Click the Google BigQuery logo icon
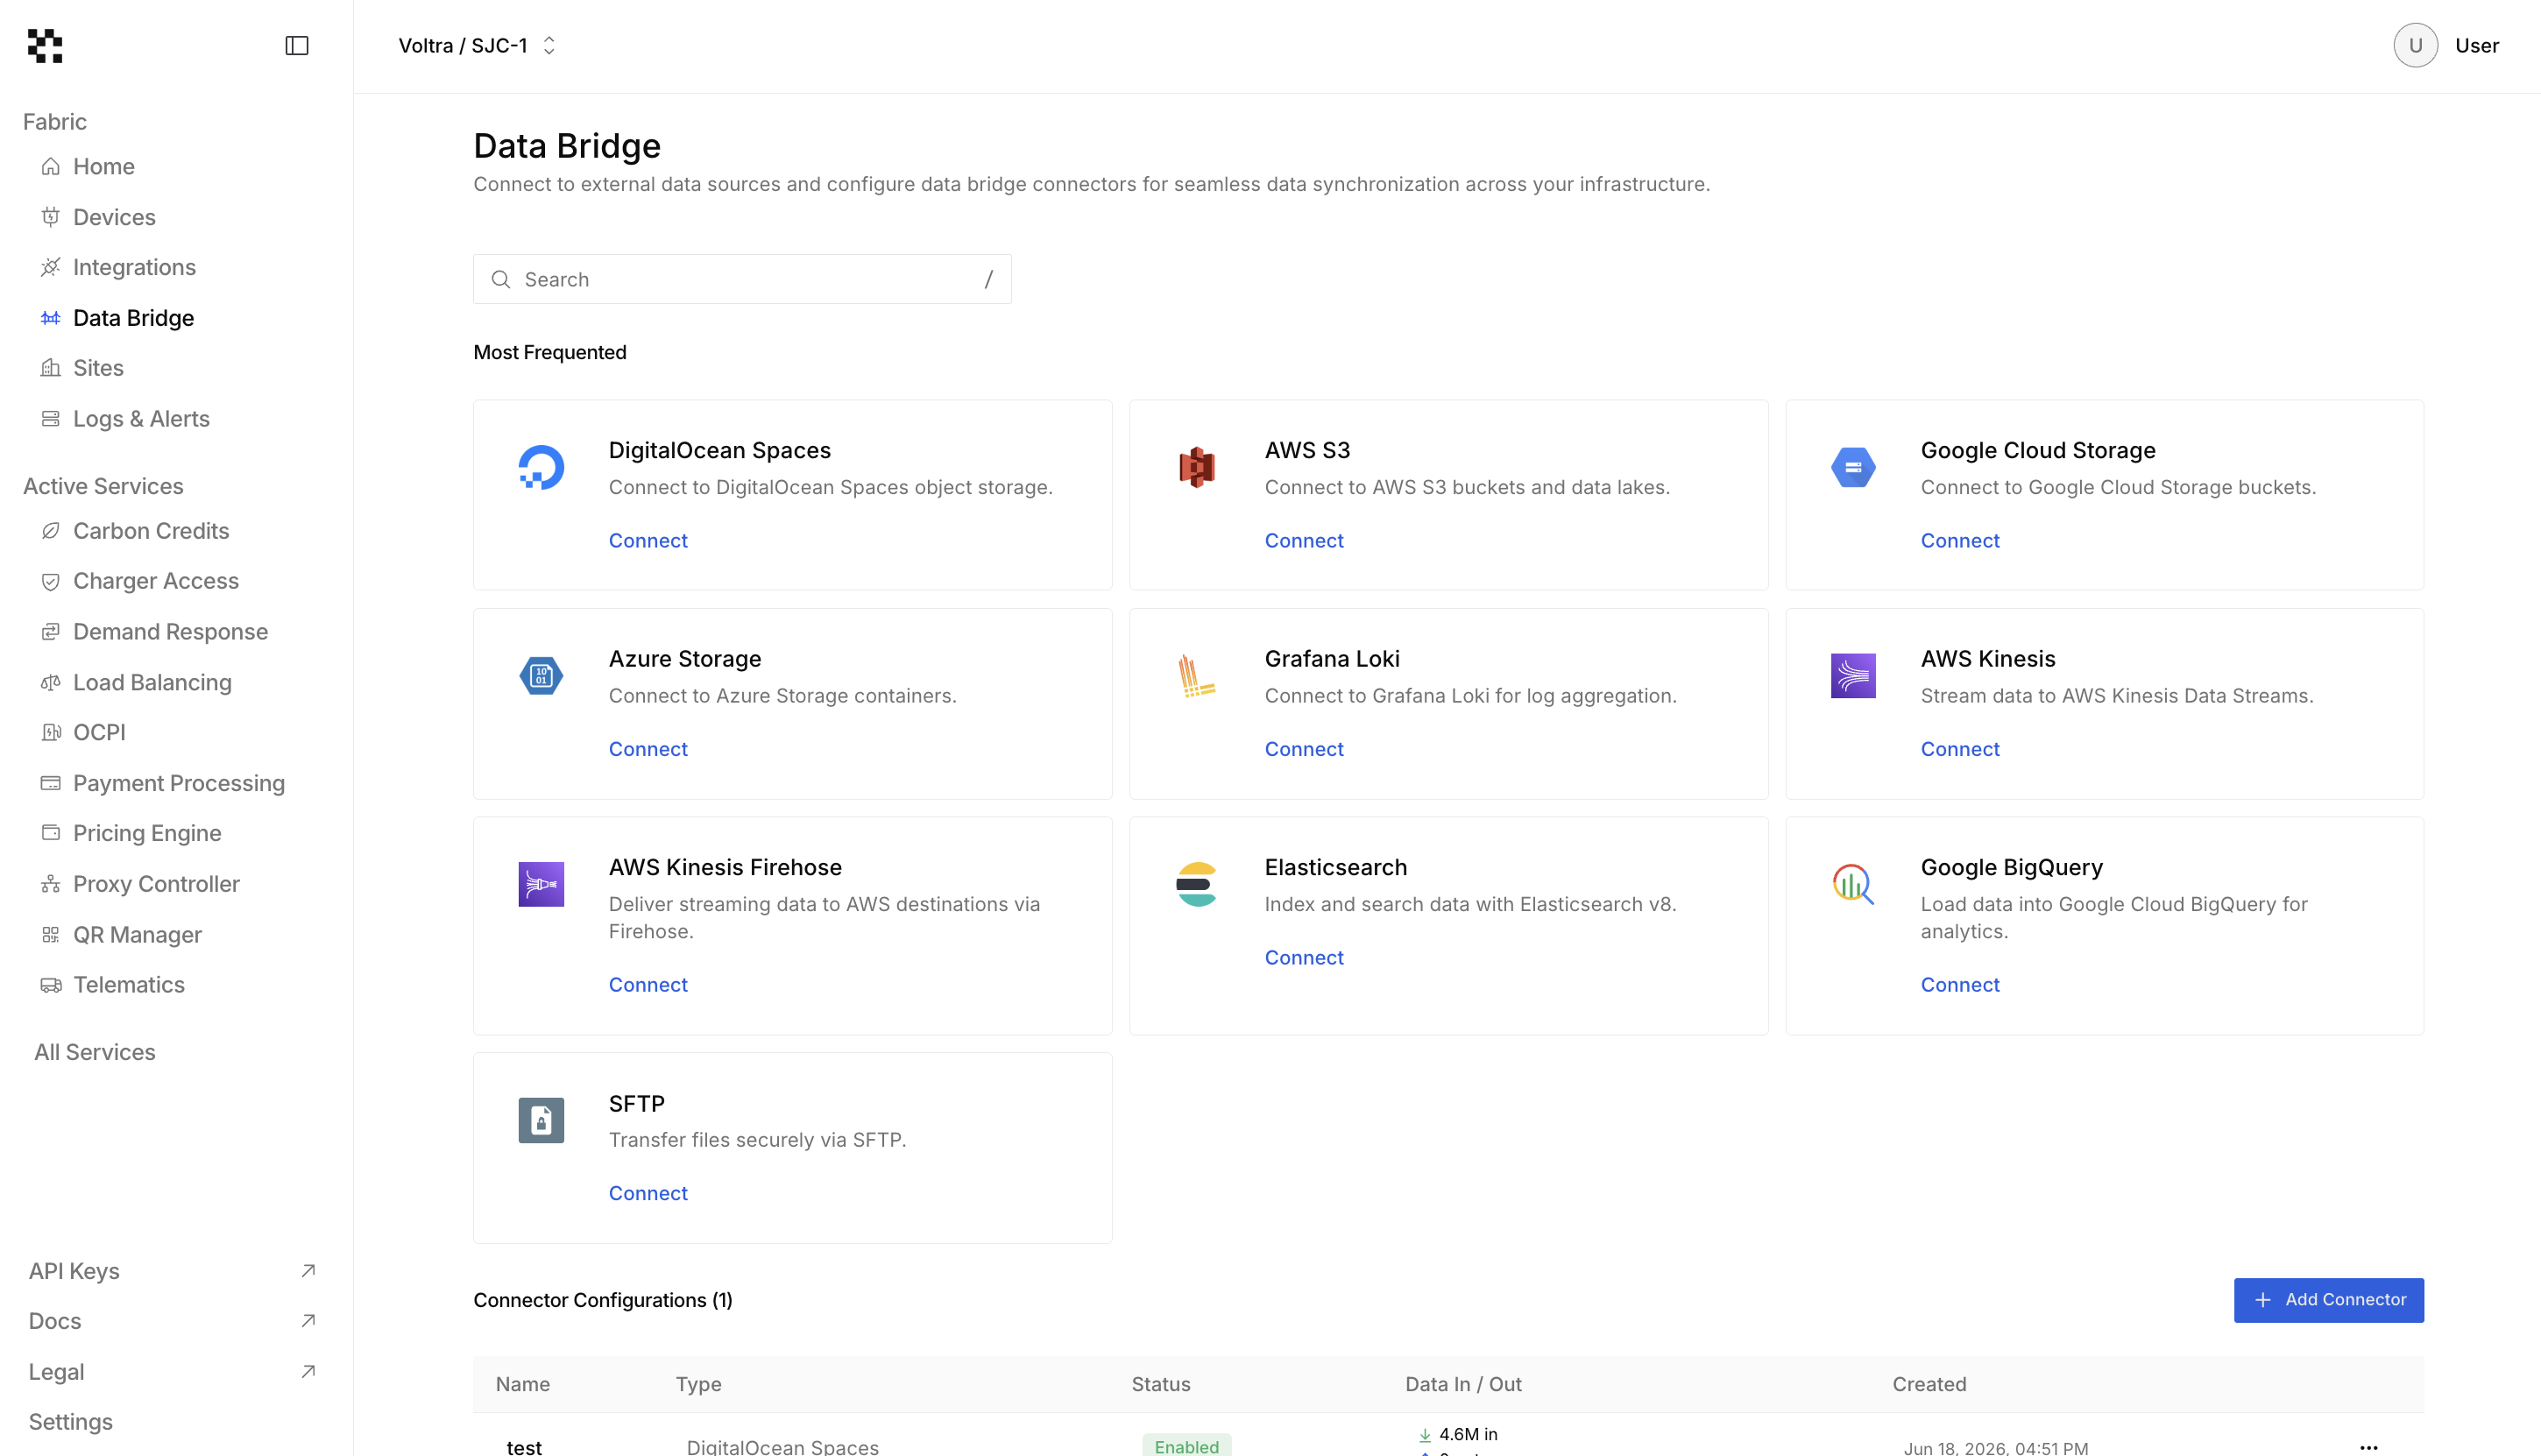This screenshot has width=2541, height=1456. [x=1853, y=884]
